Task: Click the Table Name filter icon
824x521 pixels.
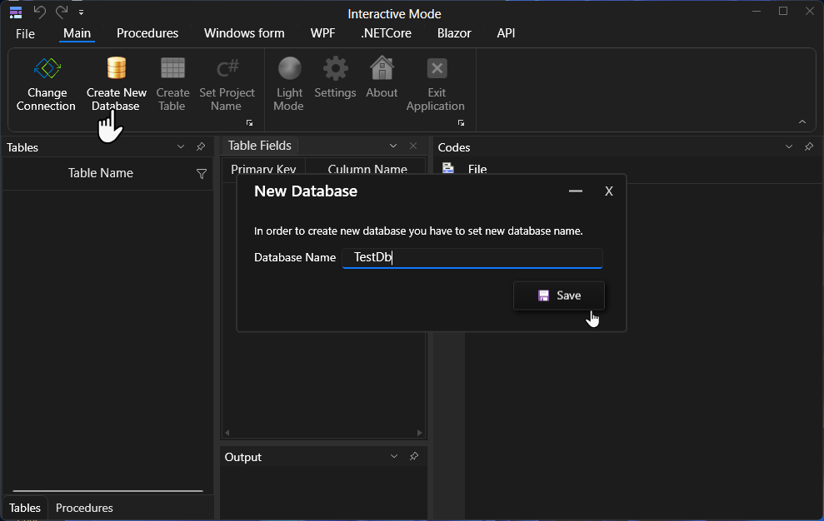Action: coord(202,174)
